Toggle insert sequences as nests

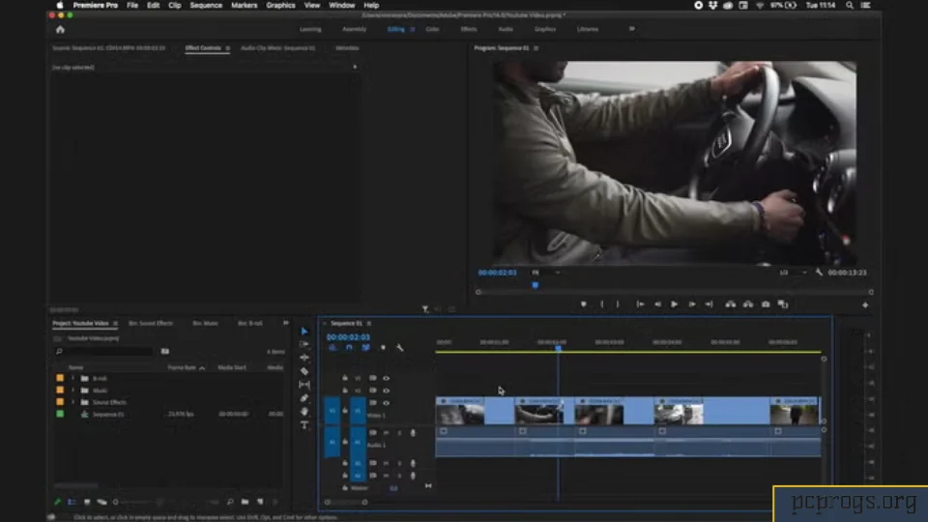(332, 348)
